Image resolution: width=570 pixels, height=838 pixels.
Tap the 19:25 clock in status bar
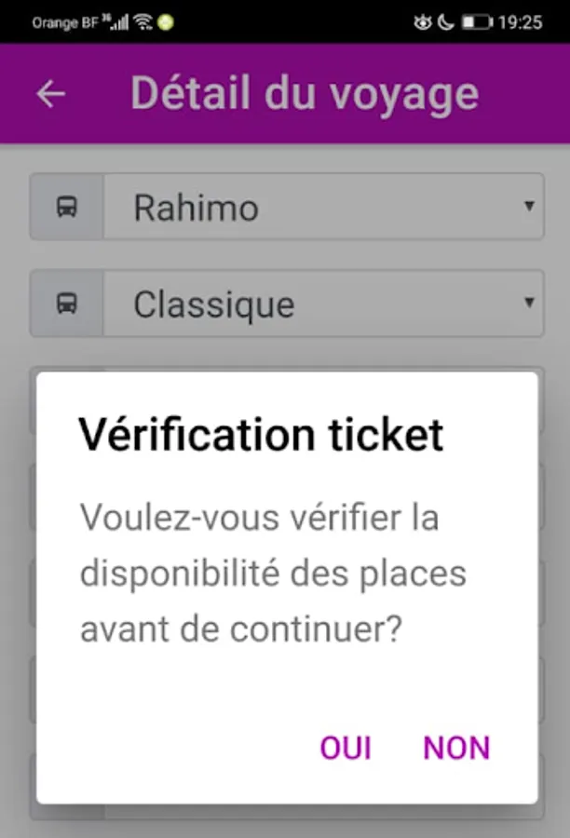click(x=521, y=22)
